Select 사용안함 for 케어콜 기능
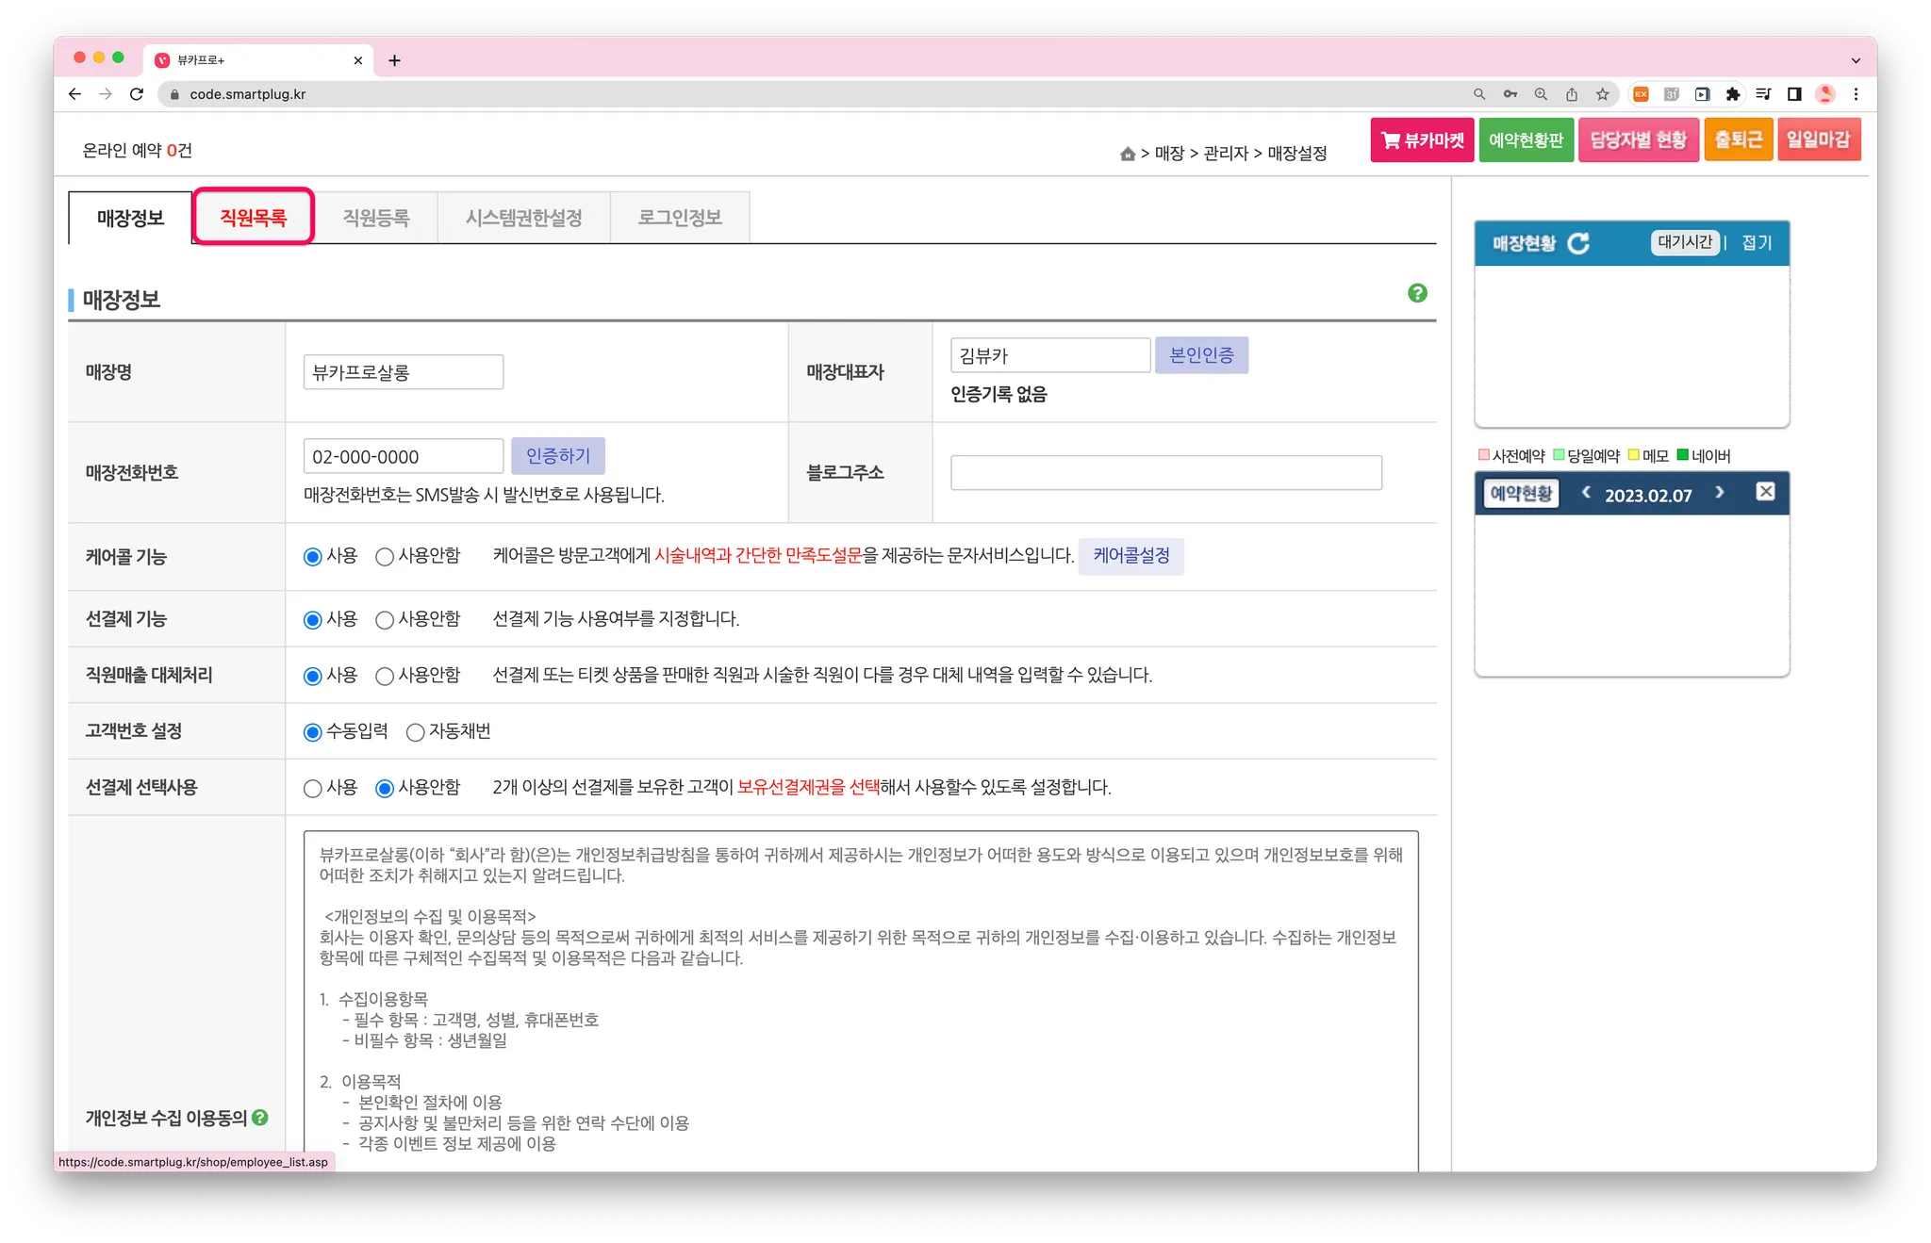Viewport: 1931px width, 1243px height. click(385, 557)
